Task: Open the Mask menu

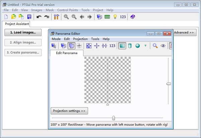Action: click(x=50, y=10)
